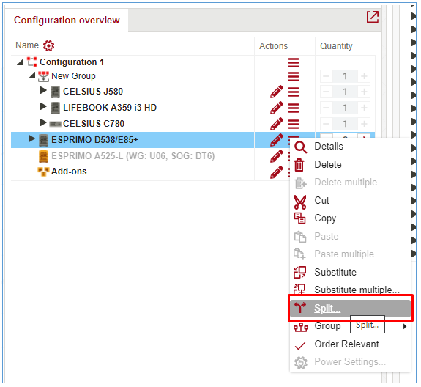Toggle the Order Relevant checkmark
This screenshot has width=421, height=387.
(300, 346)
